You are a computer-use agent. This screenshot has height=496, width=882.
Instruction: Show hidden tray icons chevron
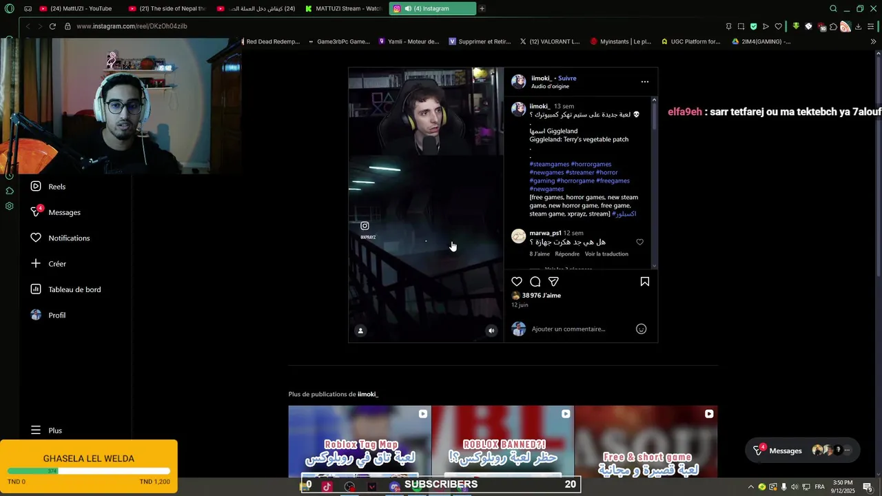click(x=750, y=487)
